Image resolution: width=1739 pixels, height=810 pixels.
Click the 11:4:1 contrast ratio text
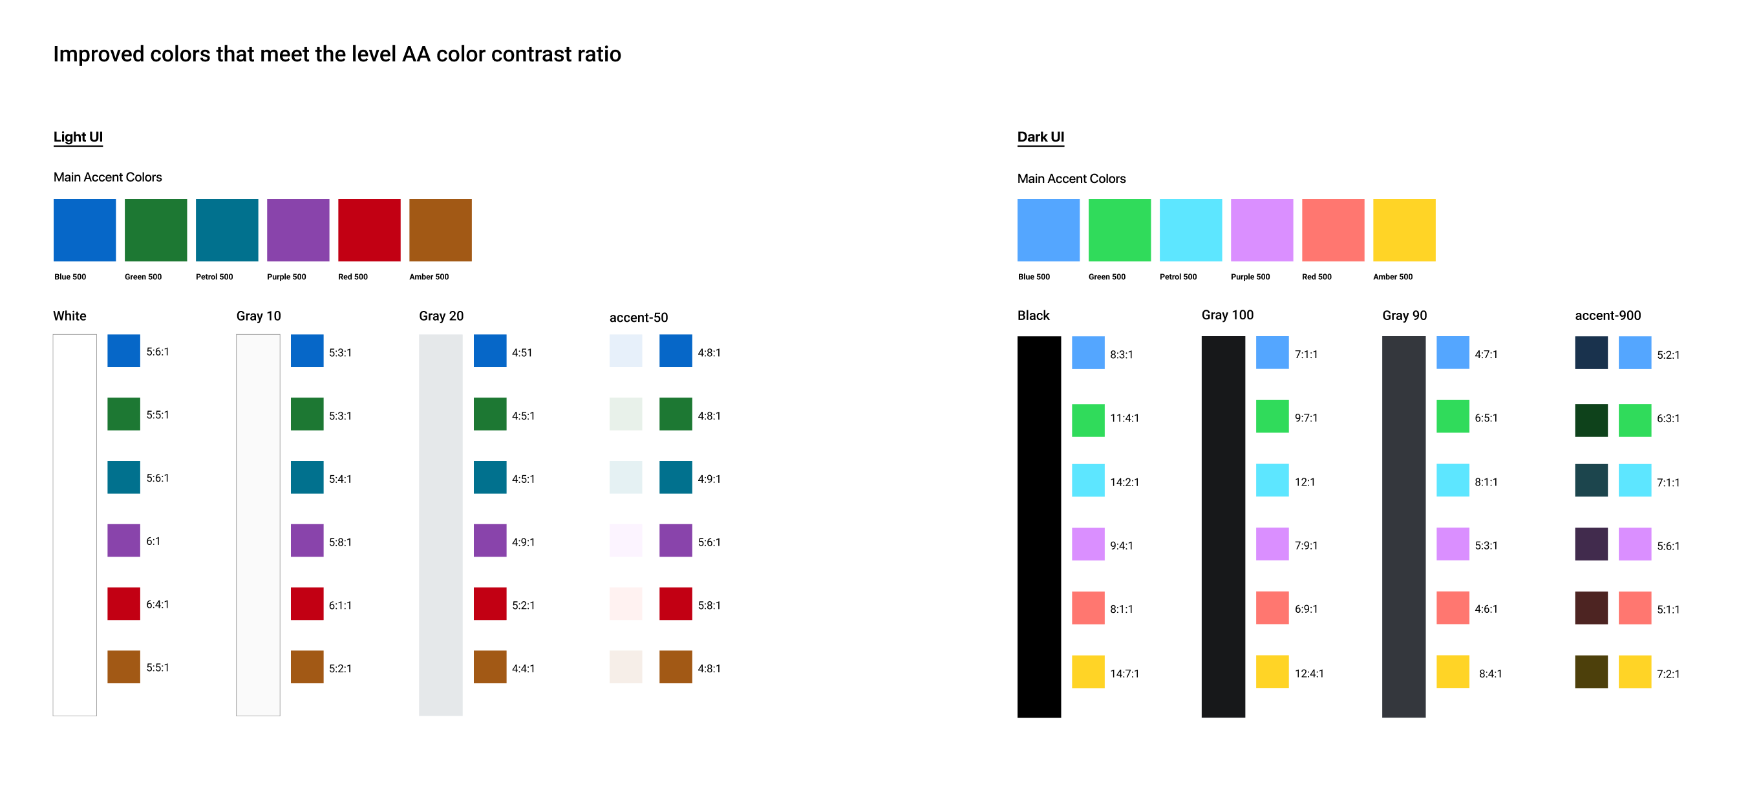[x=1124, y=418]
